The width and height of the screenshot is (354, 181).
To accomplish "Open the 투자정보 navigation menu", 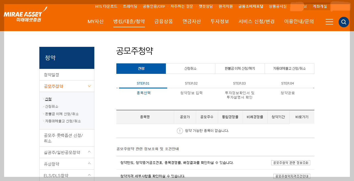I will [x=220, y=21].
